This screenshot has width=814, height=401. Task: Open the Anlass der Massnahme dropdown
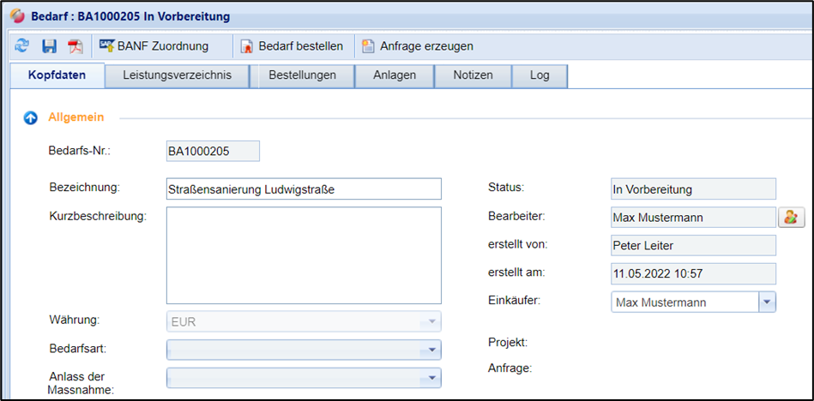coord(432,378)
